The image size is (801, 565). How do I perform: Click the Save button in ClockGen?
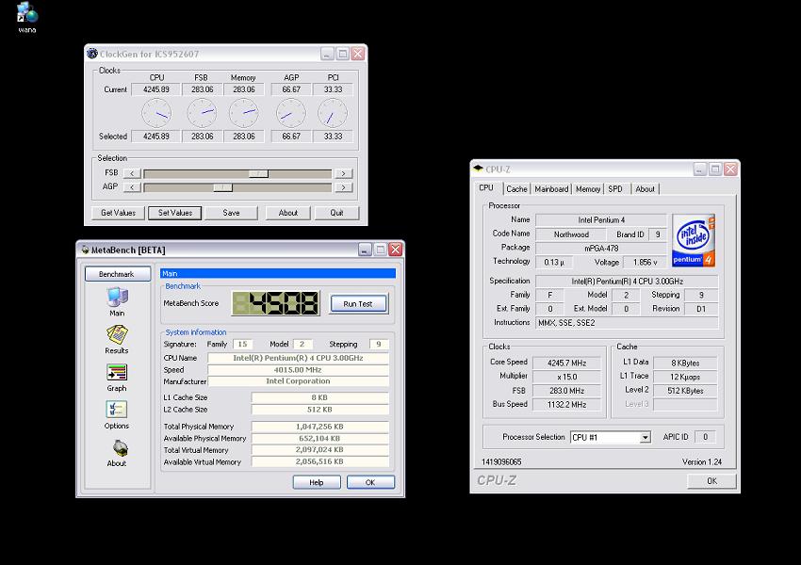(x=231, y=213)
